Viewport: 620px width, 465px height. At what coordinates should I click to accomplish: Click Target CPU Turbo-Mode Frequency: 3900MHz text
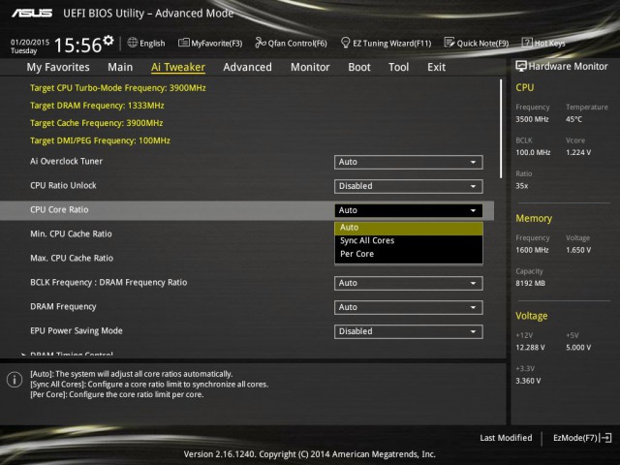(x=118, y=88)
